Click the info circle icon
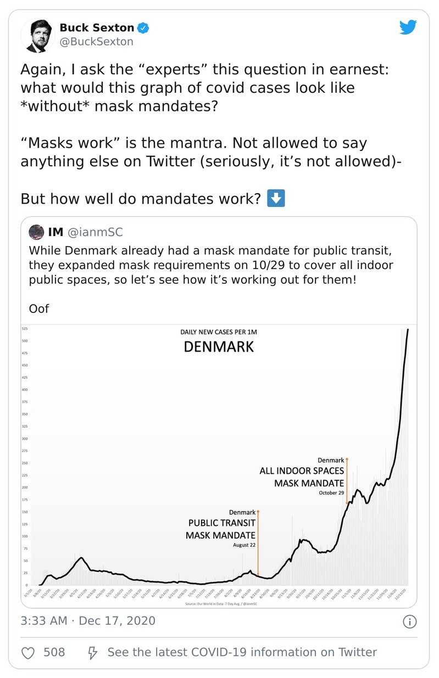 [409, 621]
